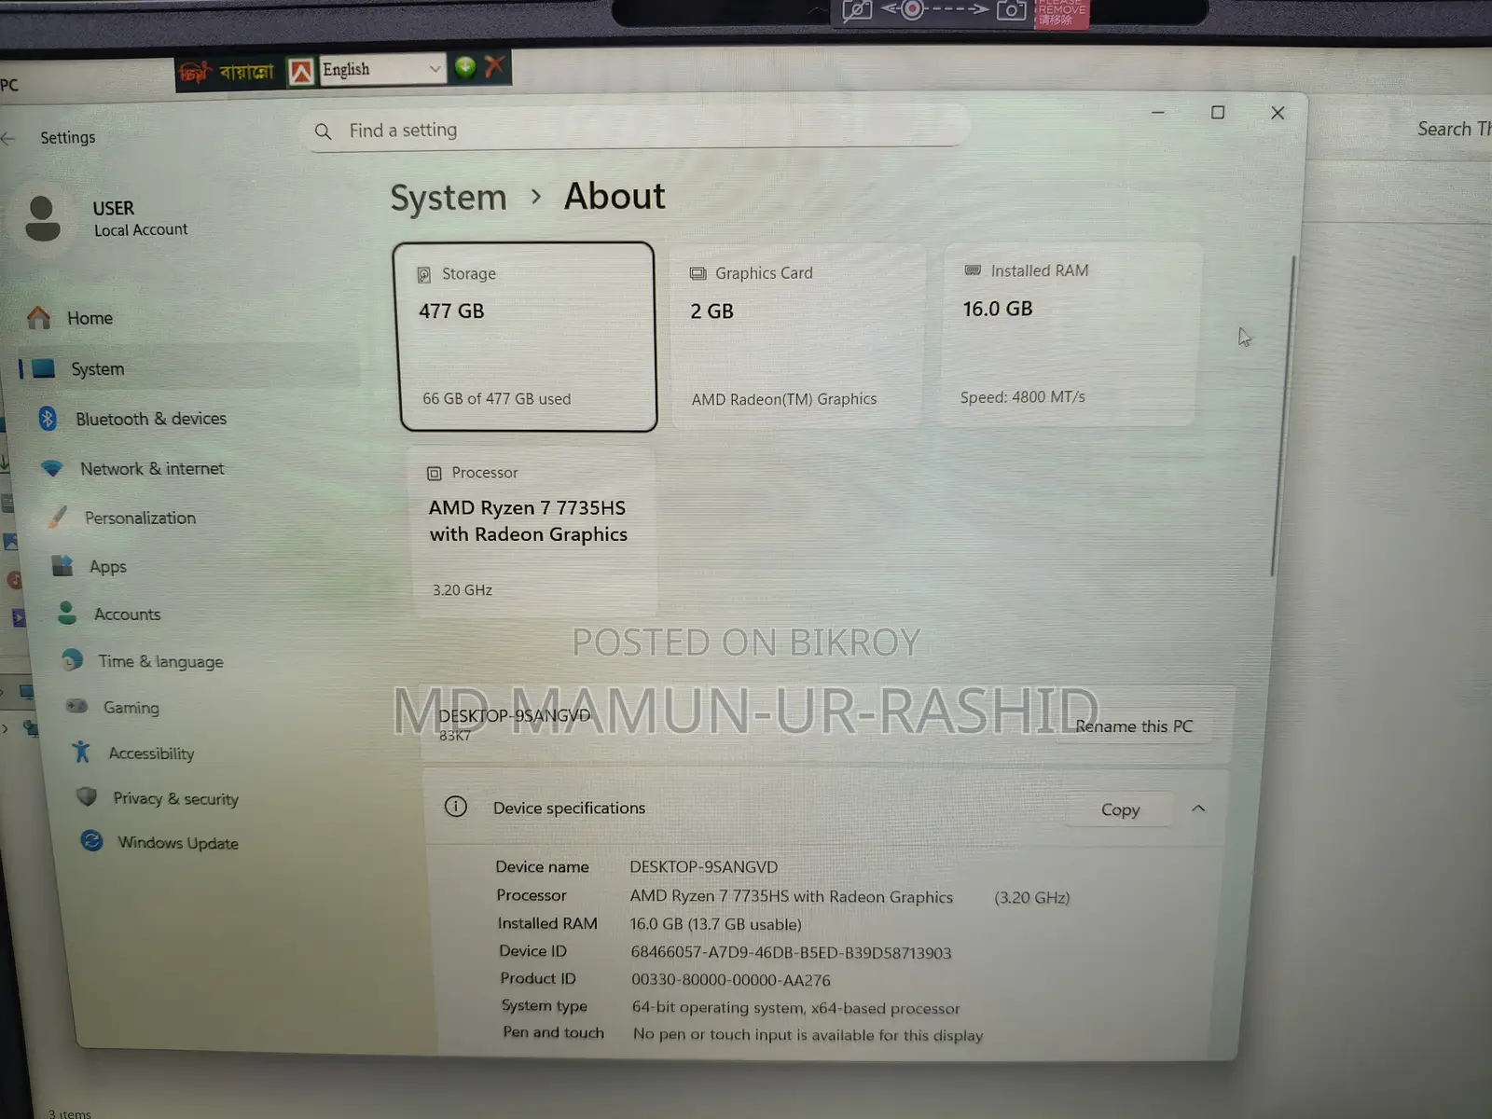Click the 'Local Account' text under USER

pyautogui.click(x=141, y=229)
